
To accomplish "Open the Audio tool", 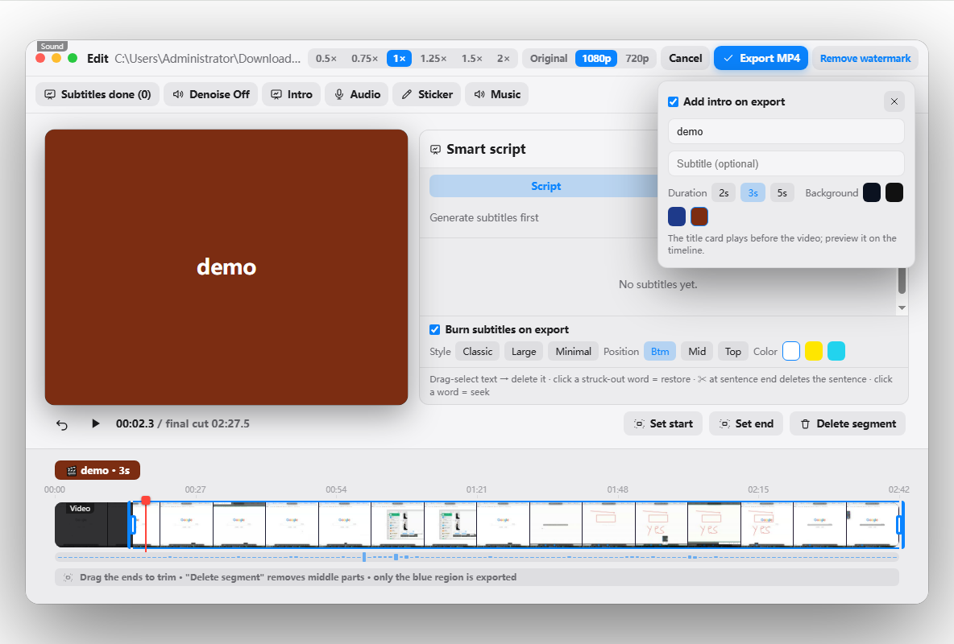I will pos(357,94).
